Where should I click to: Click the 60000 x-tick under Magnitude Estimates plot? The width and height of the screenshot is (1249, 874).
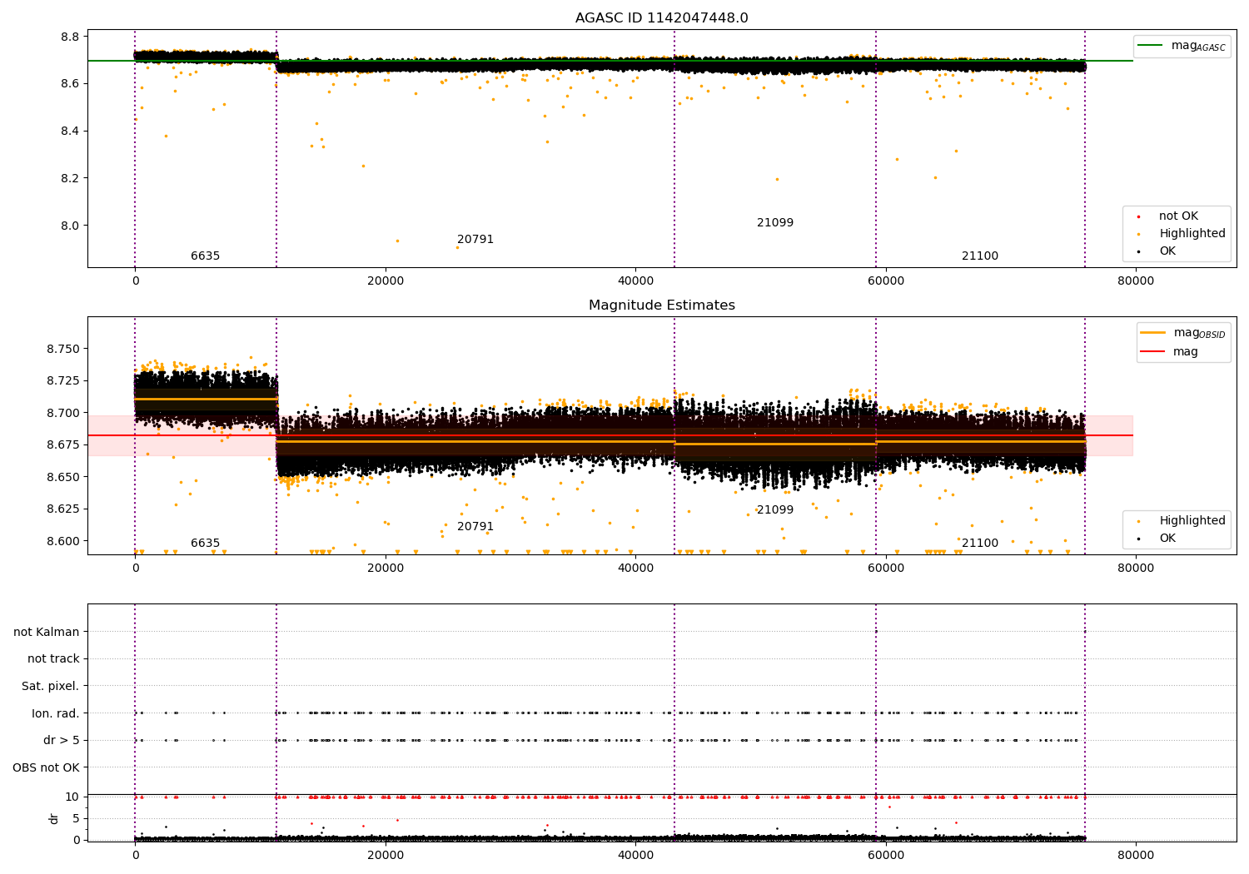(886, 569)
